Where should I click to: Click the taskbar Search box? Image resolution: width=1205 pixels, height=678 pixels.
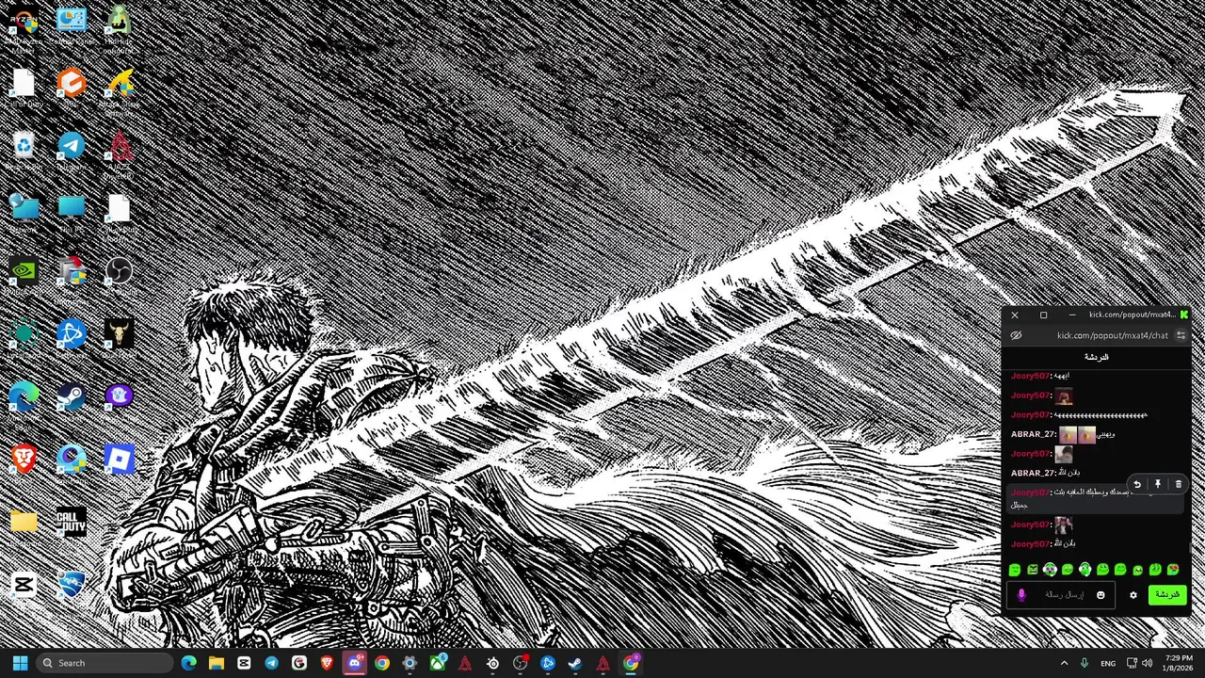104,663
